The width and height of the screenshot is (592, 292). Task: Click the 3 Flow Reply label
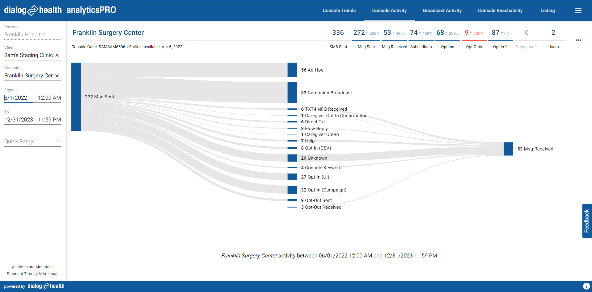pyautogui.click(x=314, y=129)
